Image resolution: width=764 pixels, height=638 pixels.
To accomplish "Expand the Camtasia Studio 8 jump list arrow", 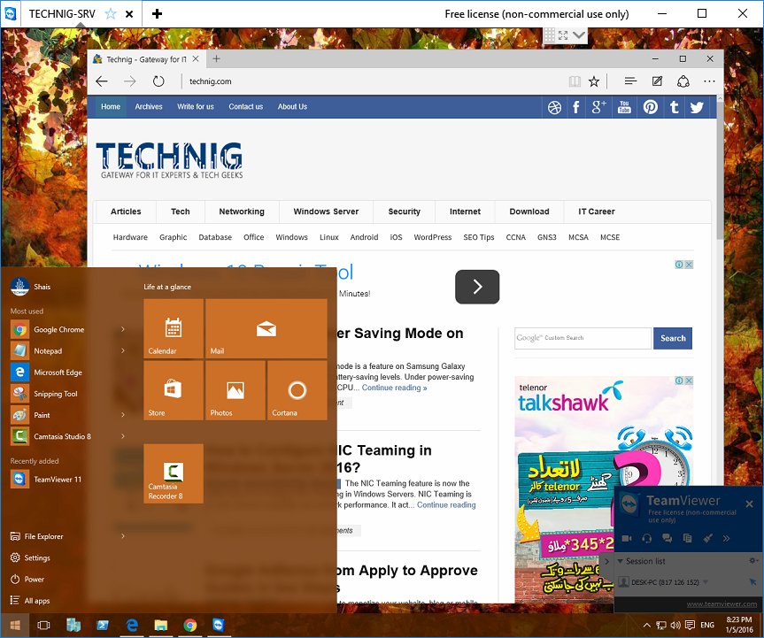I will tap(123, 436).
